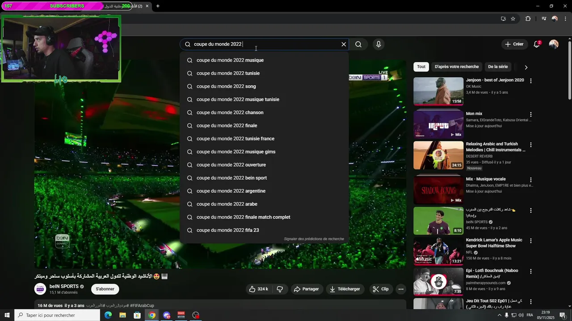Click the Clip button
The height and width of the screenshot is (321, 572).
pos(381,289)
